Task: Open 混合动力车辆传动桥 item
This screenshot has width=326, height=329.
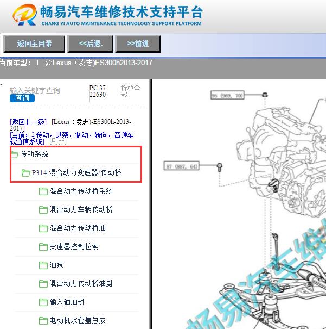Action: (81, 209)
